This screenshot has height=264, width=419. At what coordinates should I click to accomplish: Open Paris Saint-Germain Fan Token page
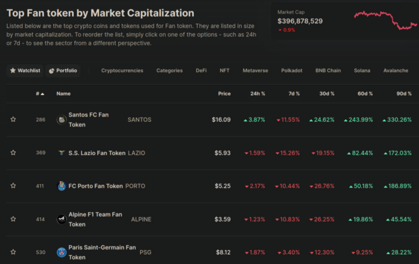(102, 252)
